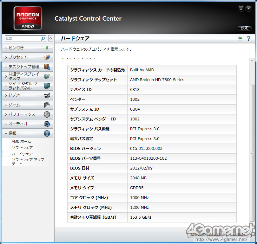
Task: Collapse the 情報 section
Action: click(6, 133)
